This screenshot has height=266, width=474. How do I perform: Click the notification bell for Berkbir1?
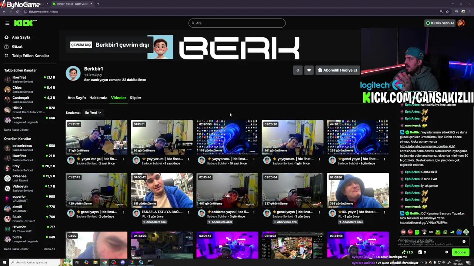tap(298, 70)
